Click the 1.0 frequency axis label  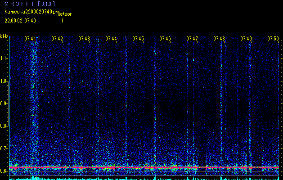(4, 81)
